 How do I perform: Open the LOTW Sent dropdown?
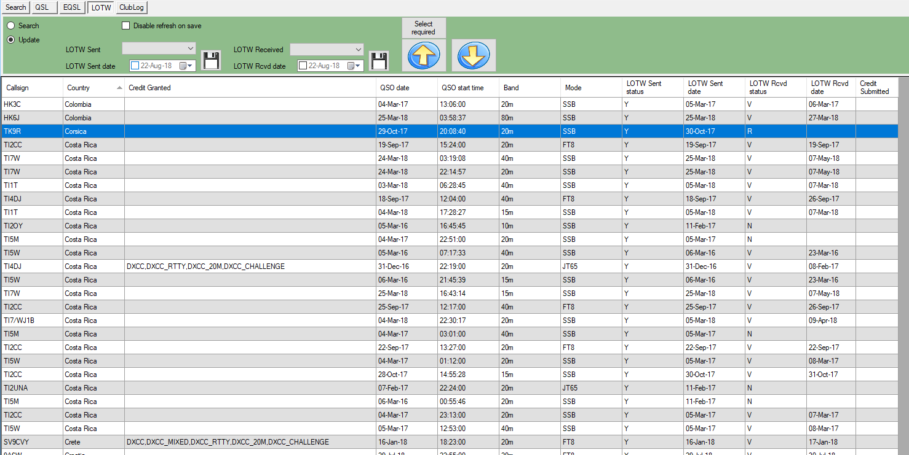point(159,49)
